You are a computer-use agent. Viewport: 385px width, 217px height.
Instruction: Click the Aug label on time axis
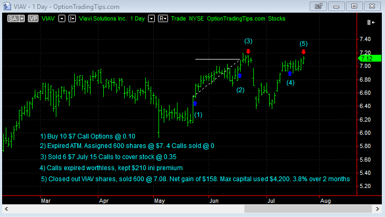[325, 201]
